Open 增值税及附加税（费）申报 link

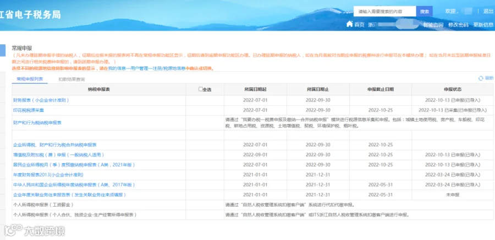click(58, 155)
